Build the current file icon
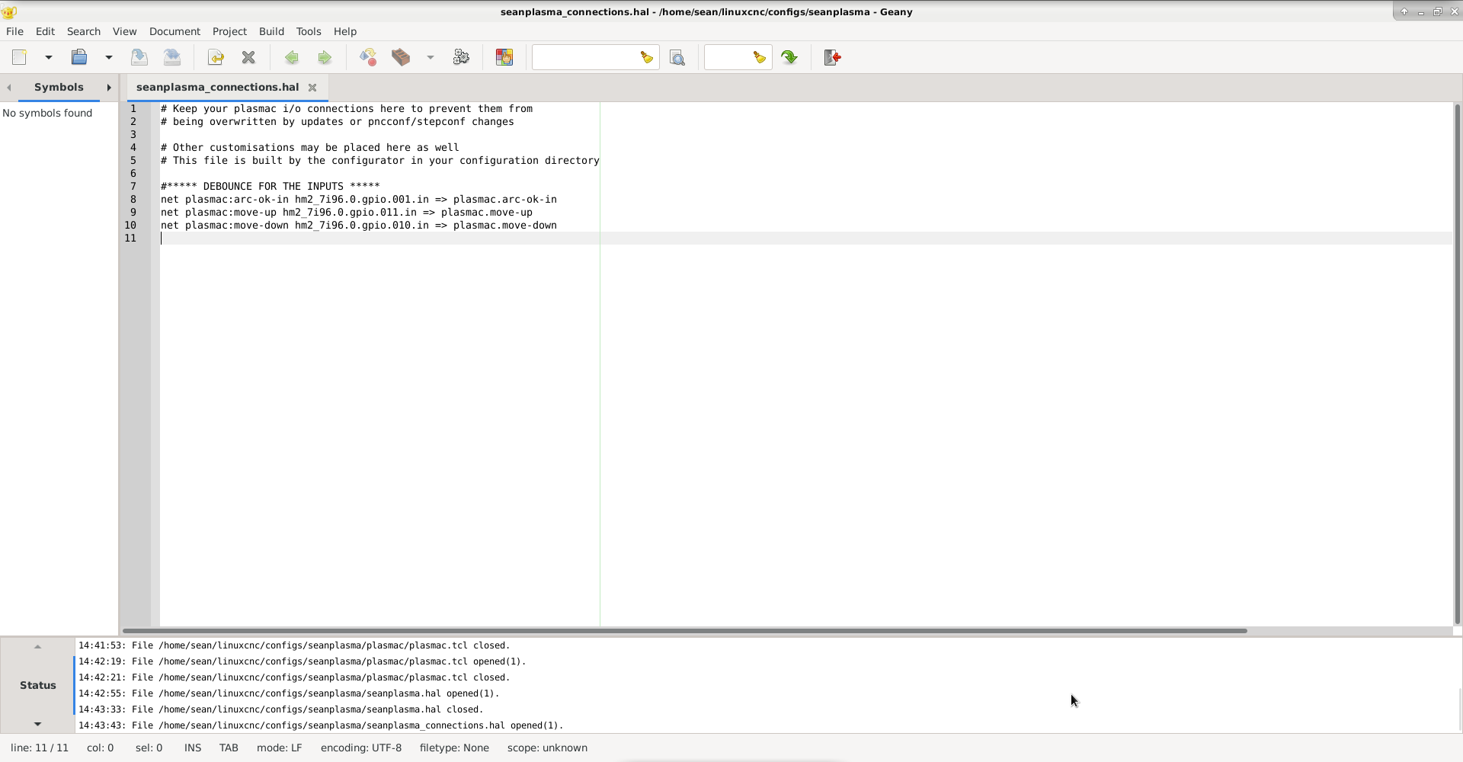Viewport: 1463px width, 762px height. coord(401,57)
